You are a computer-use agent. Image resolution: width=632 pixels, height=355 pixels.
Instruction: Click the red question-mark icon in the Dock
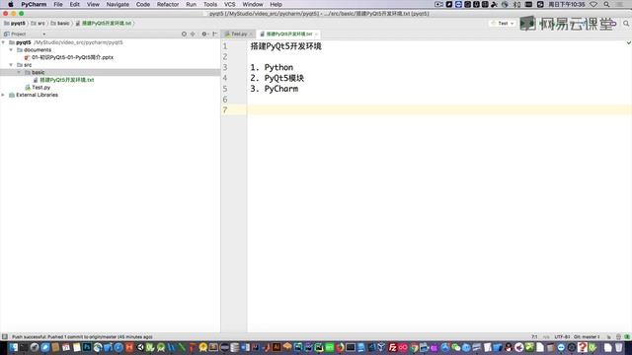point(582,347)
